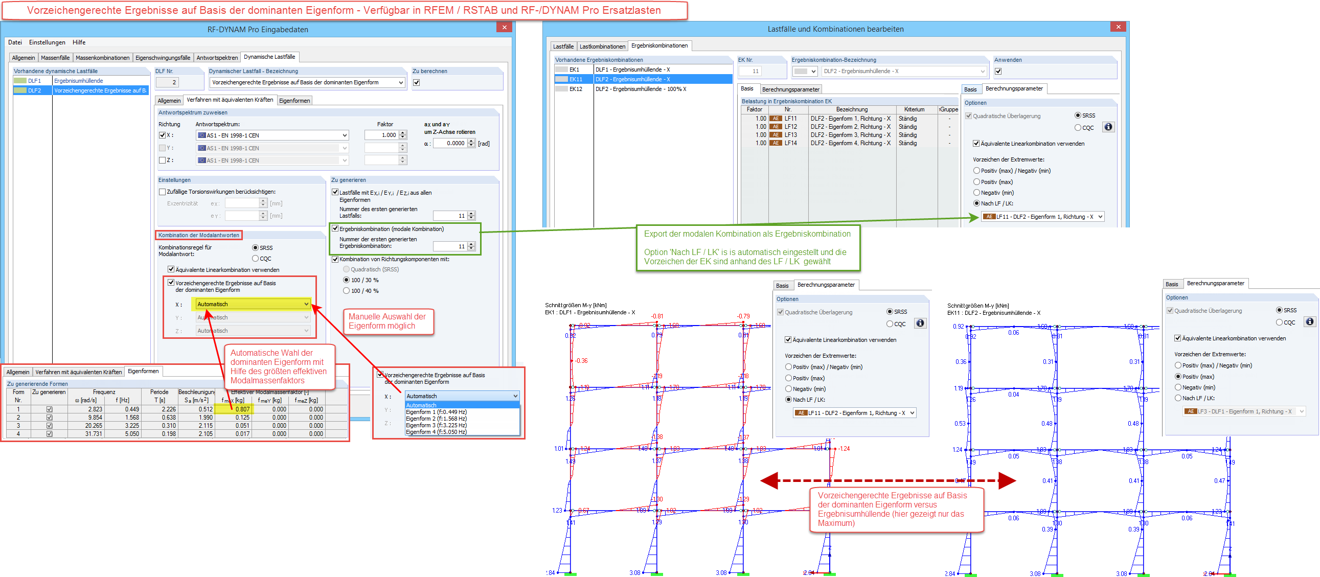The height and width of the screenshot is (577, 1320).
Task: Switch to the Massenkombinationen tab
Action: click(x=102, y=58)
